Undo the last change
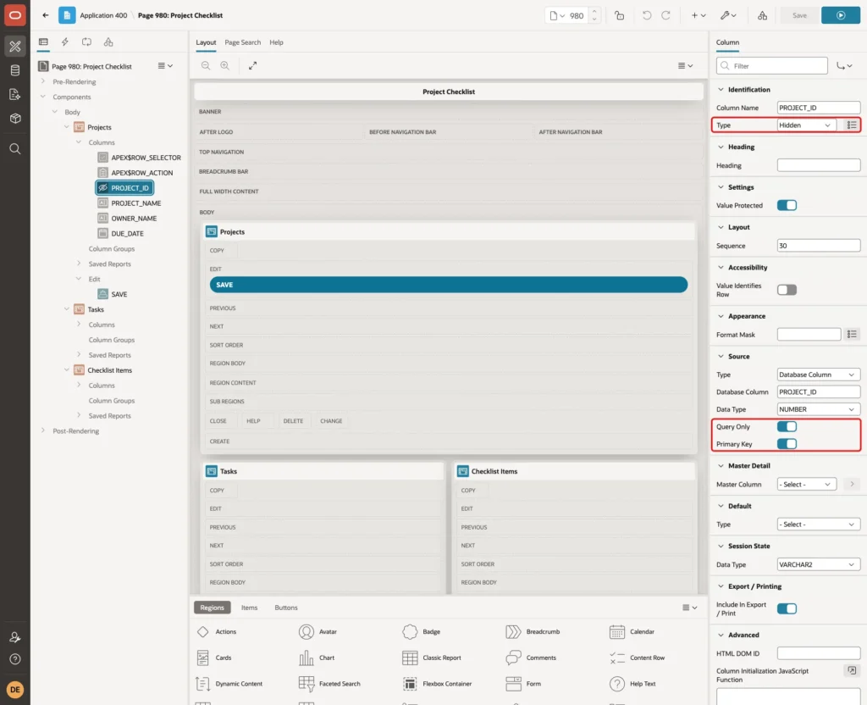 (646, 15)
